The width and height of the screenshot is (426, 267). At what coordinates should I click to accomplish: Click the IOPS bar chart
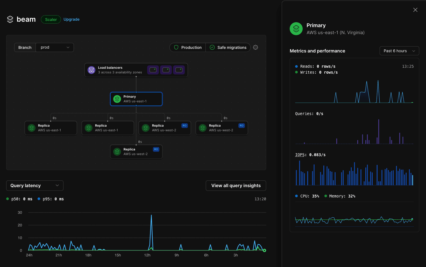point(354,173)
